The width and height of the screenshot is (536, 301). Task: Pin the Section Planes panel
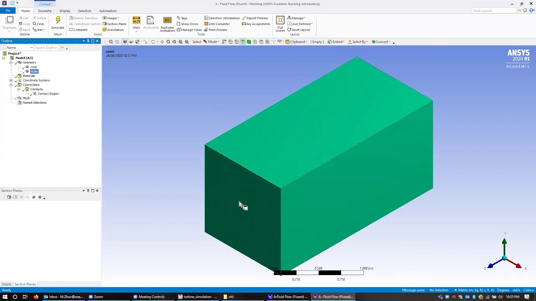[88, 191]
